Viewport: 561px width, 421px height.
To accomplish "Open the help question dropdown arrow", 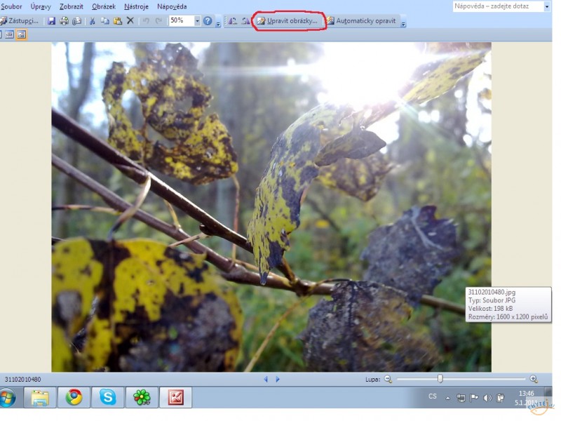I will point(547,6).
